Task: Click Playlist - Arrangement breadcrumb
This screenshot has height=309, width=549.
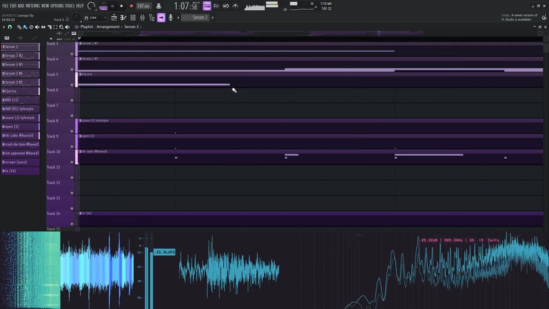Action: (x=100, y=27)
